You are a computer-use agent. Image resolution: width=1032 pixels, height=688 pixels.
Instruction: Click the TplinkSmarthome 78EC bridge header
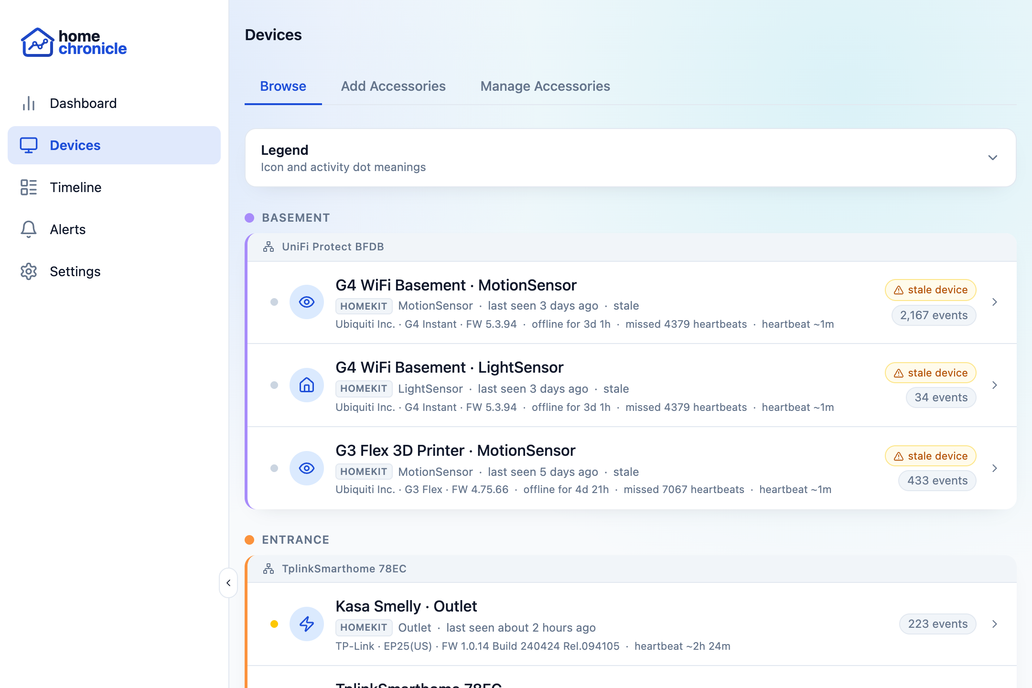coord(632,569)
